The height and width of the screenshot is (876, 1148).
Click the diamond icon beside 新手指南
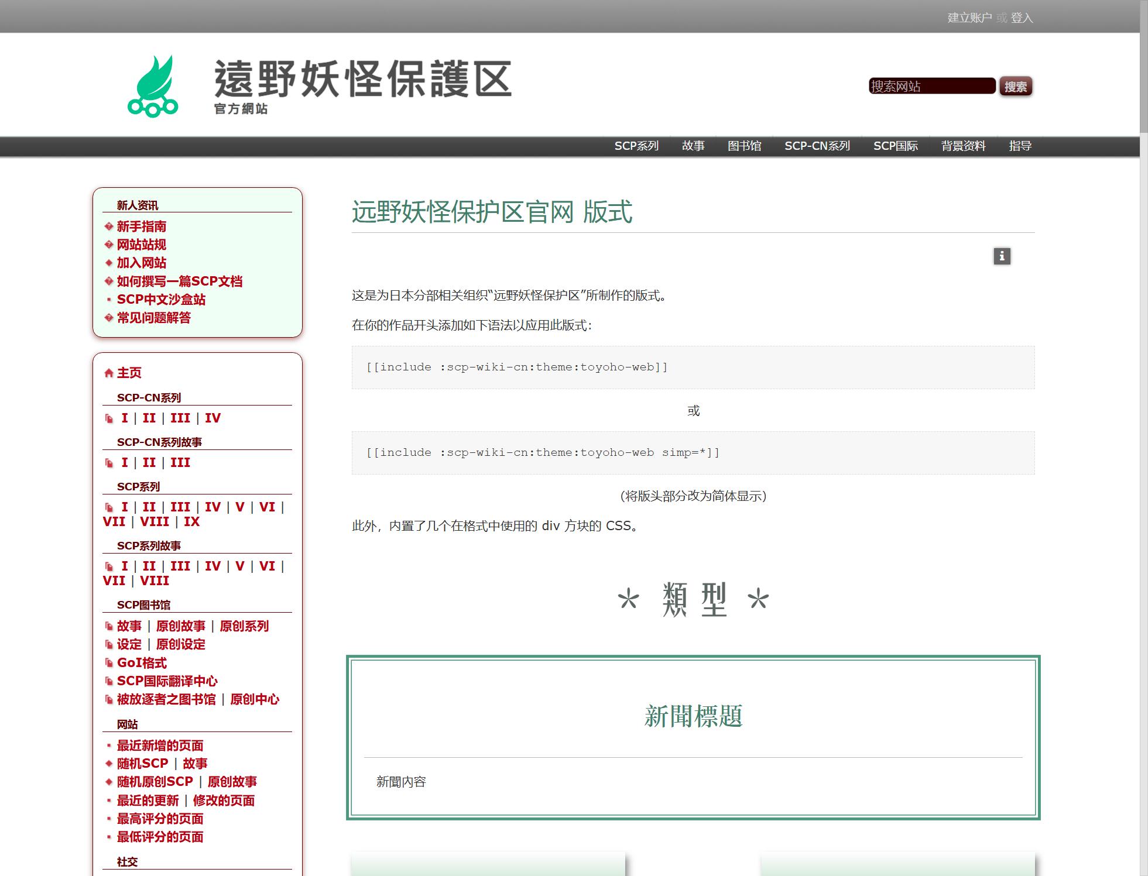pyautogui.click(x=108, y=227)
